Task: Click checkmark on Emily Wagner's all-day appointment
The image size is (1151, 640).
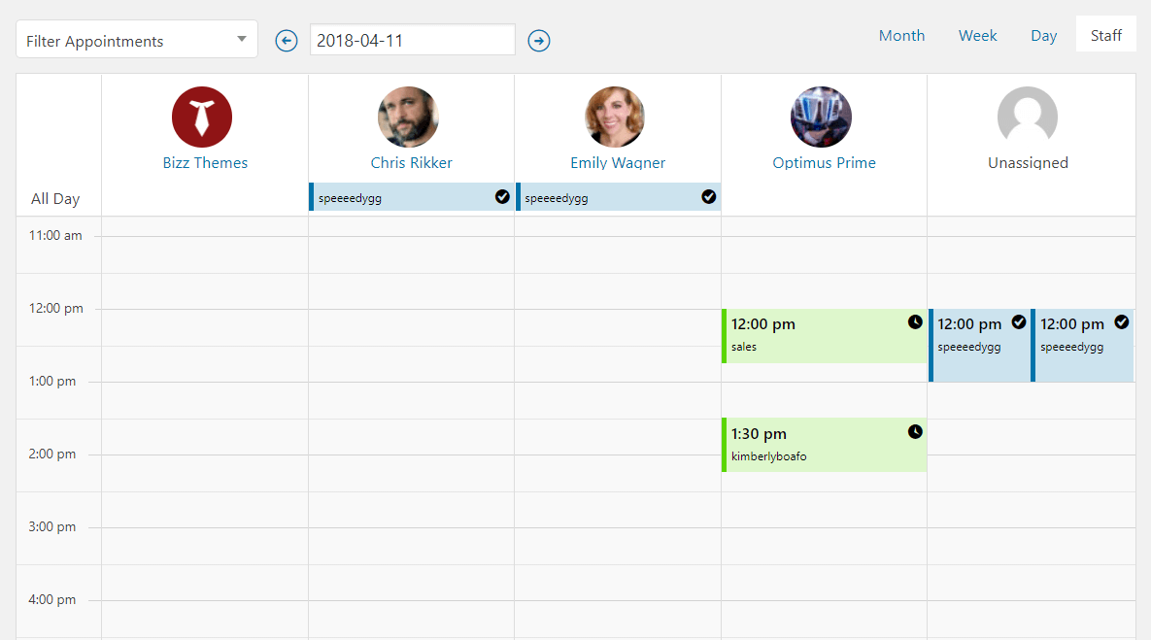Action: coord(708,196)
